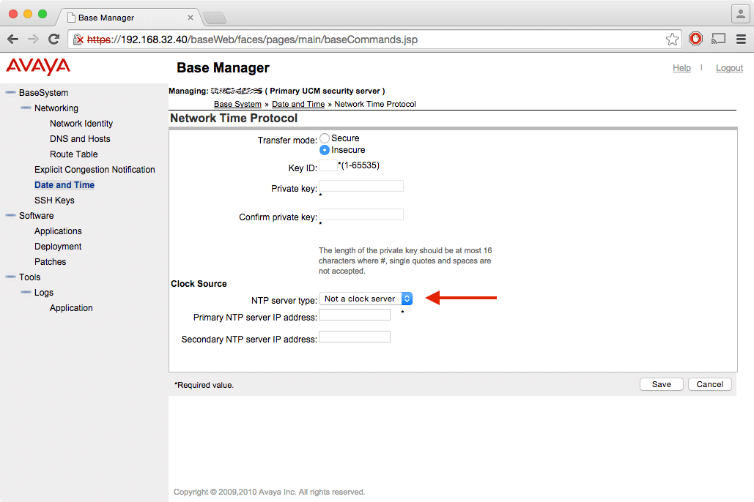Open Explicit Congestion Notification page
This screenshot has height=502, width=754.
pos(95,170)
